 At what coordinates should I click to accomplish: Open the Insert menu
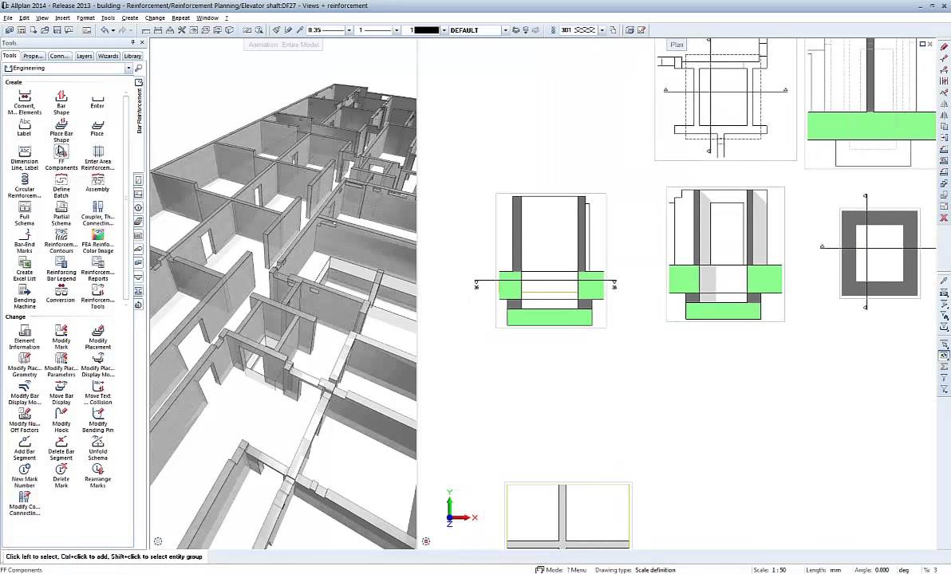[62, 18]
